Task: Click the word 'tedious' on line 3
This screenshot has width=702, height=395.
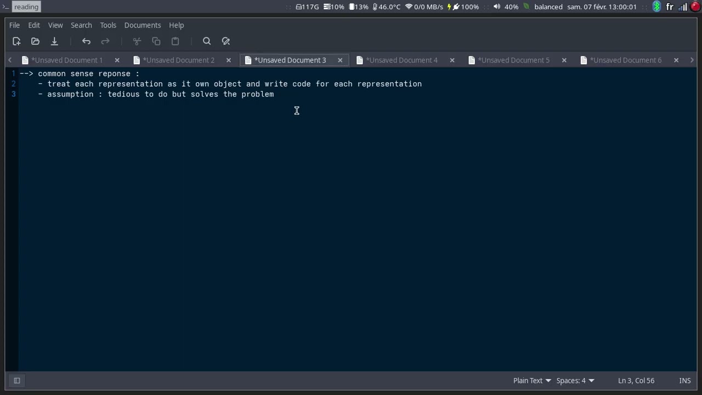Action: pyautogui.click(x=123, y=94)
